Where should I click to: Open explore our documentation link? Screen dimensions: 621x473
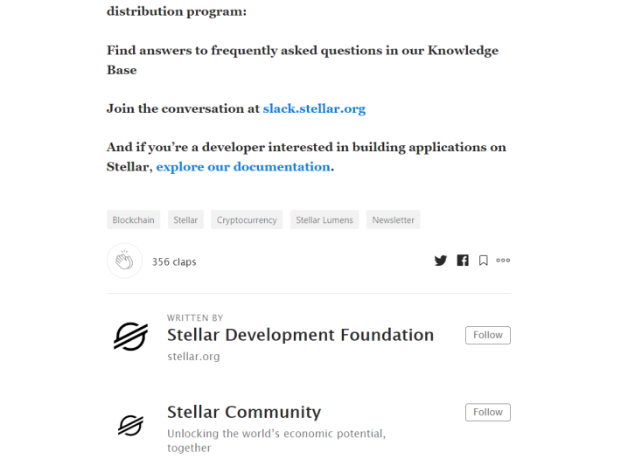(x=243, y=167)
